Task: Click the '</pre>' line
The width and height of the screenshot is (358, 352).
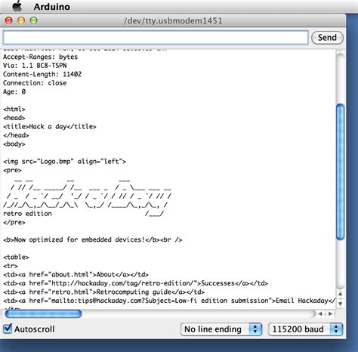Action: 14,222
